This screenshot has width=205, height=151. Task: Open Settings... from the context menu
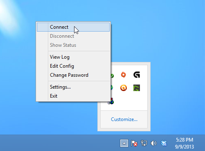(x=73, y=87)
